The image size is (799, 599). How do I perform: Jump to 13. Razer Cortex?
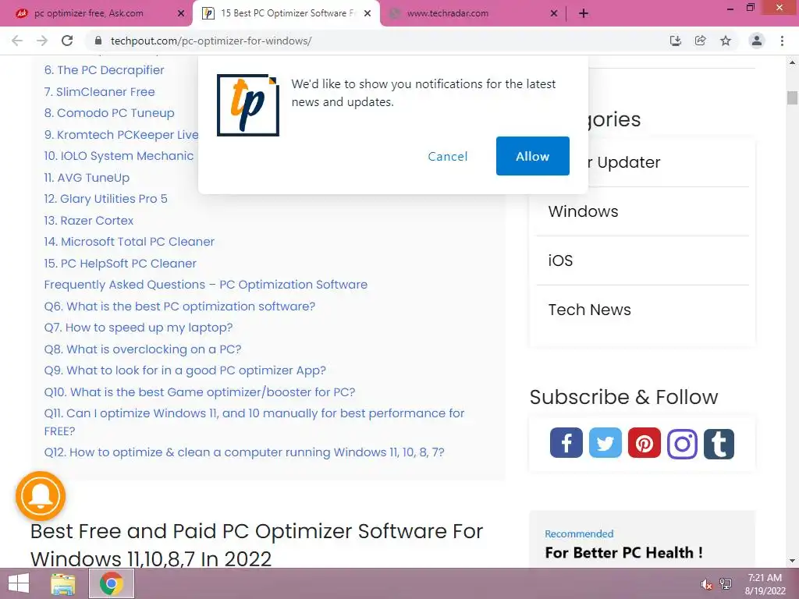[89, 221]
